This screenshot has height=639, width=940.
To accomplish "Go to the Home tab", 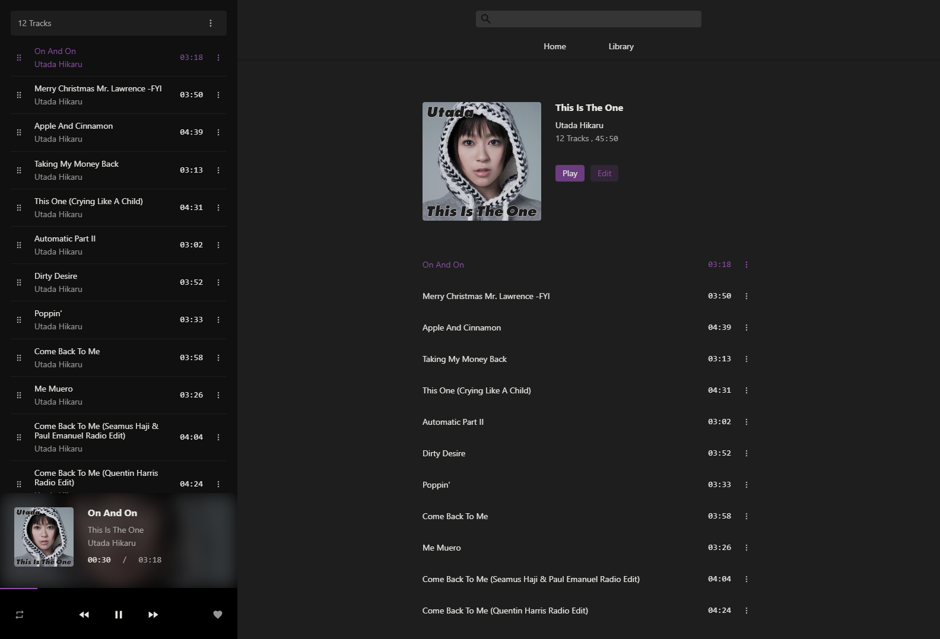I will (555, 46).
